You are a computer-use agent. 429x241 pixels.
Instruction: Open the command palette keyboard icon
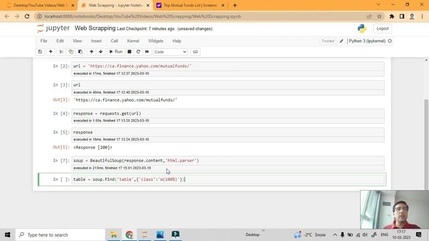pyautogui.click(x=195, y=52)
